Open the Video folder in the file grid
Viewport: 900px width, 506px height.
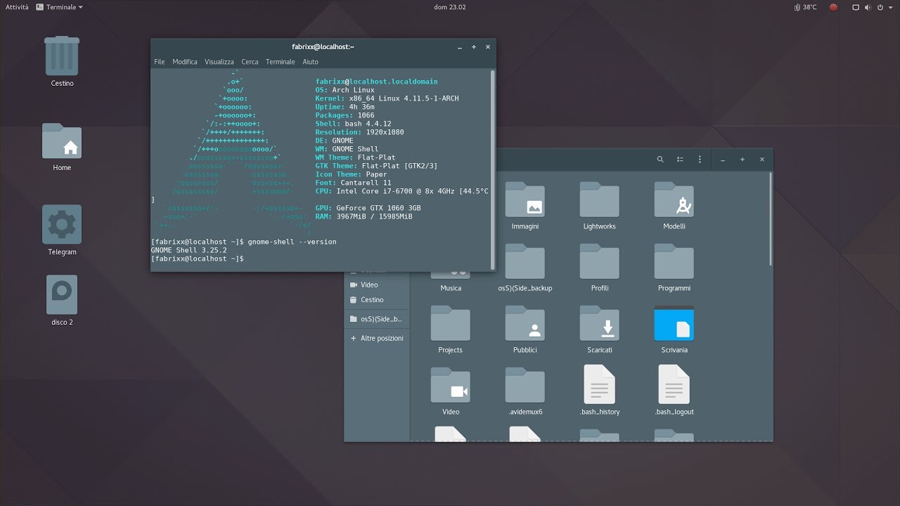point(451,385)
